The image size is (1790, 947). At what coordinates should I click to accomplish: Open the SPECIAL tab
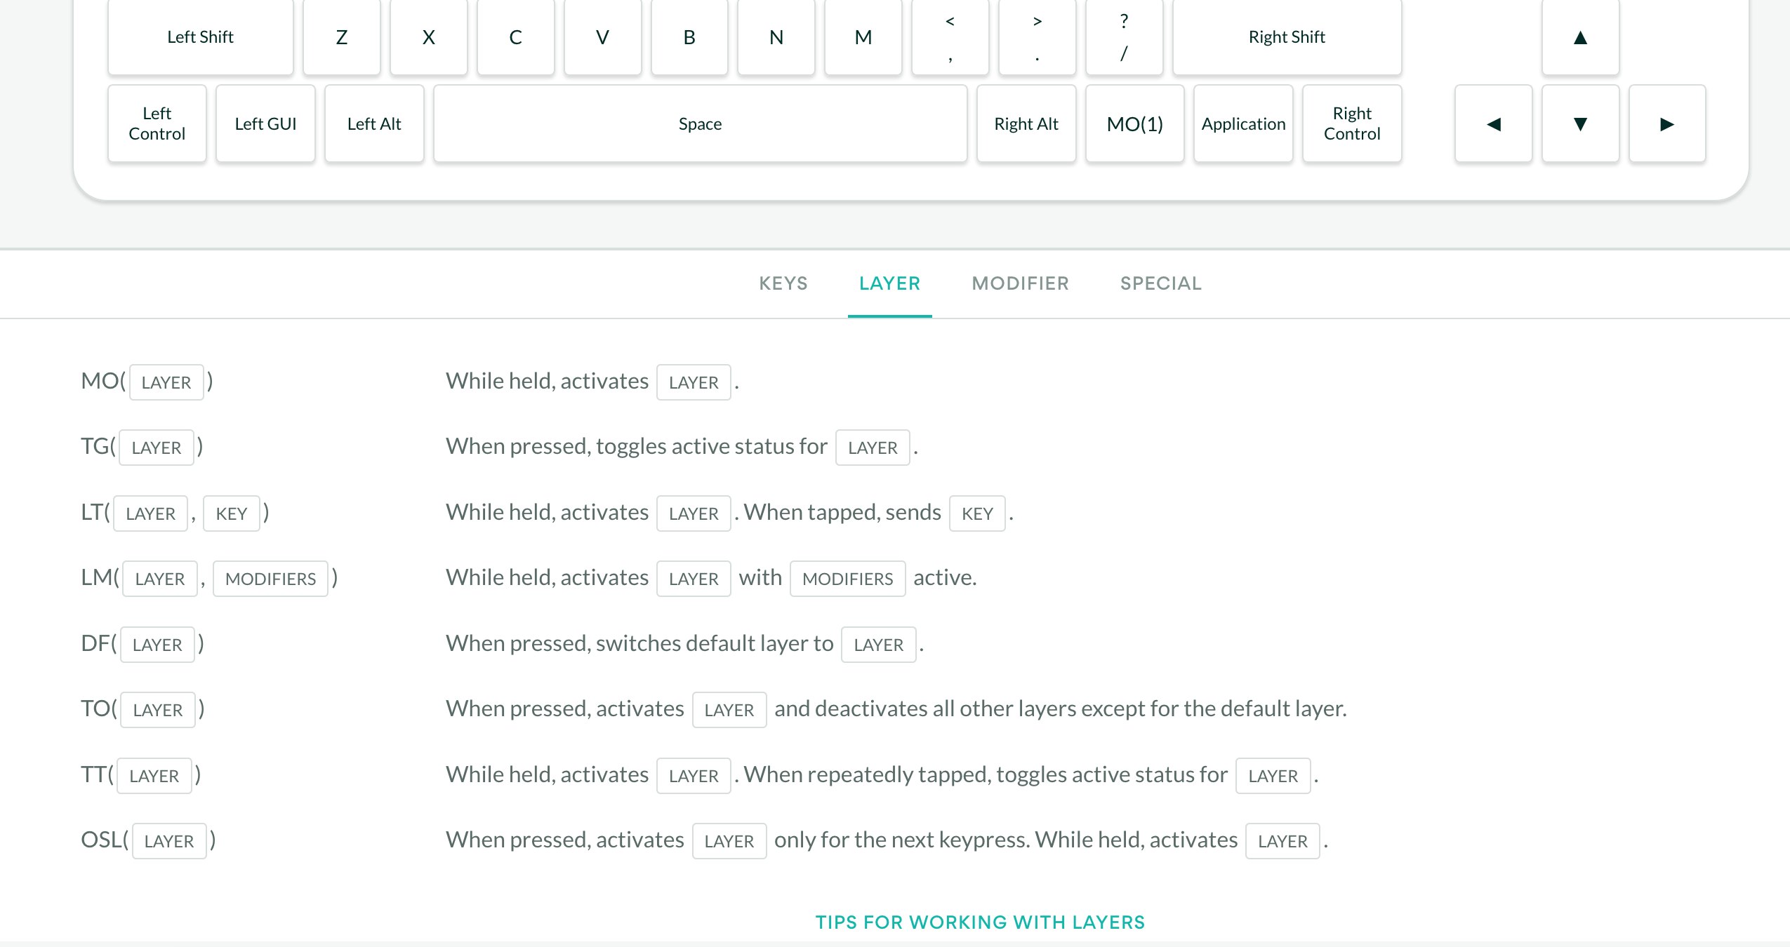[x=1161, y=283]
